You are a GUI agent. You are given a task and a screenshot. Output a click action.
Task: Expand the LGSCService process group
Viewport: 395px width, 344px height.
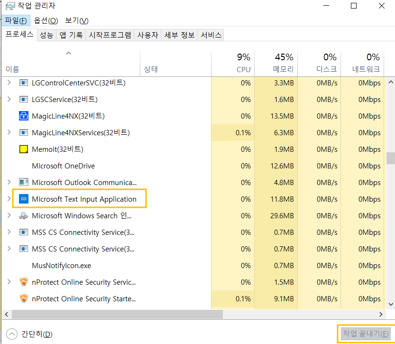coord(9,99)
